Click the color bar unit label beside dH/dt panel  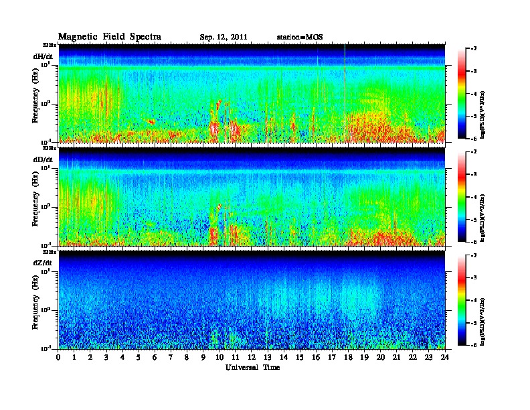pos(482,115)
